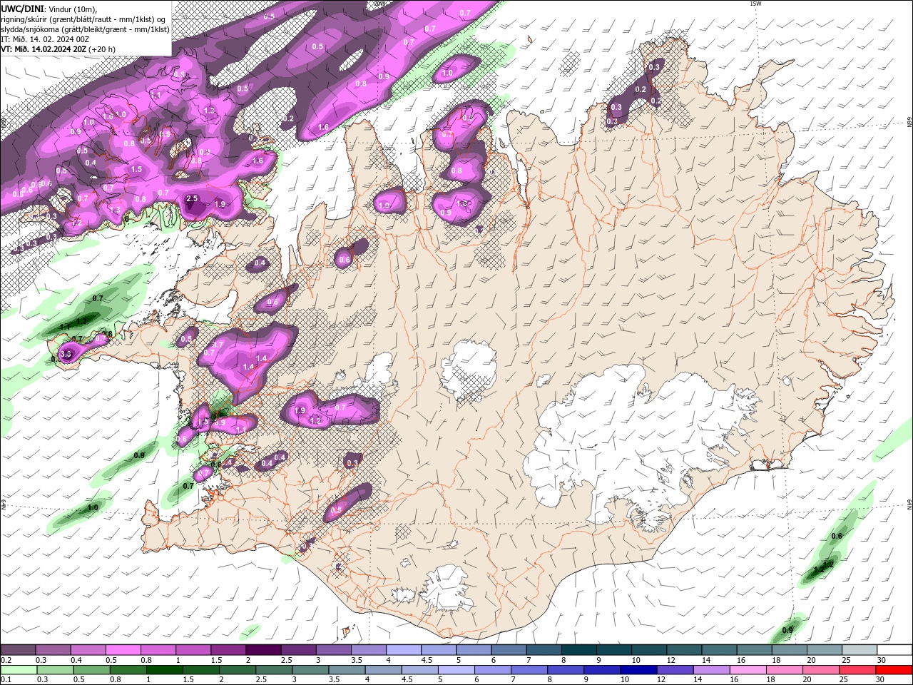Click the "IT: Mið. 14. 02. 2024 00Z" line
The height and width of the screenshot is (685, 913).
45,39
